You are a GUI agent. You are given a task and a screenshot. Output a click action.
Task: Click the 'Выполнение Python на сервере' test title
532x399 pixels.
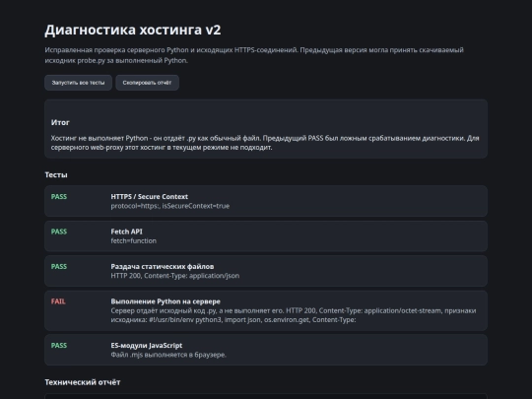pyautogui.click(x=166, y=301)
